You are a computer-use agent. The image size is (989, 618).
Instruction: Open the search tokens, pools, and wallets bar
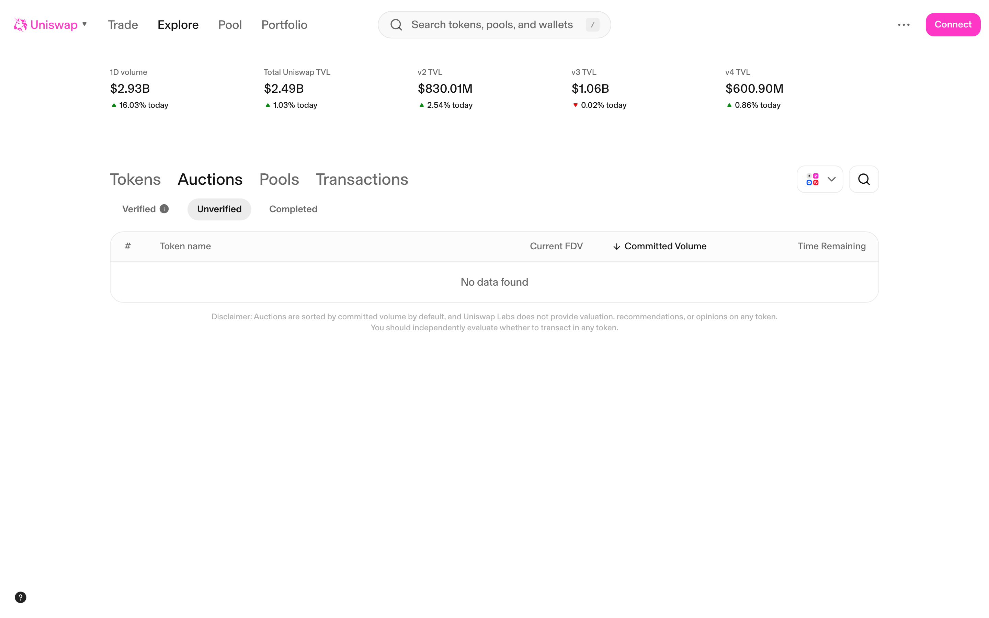pyautogui.click(x=490, y=24)
